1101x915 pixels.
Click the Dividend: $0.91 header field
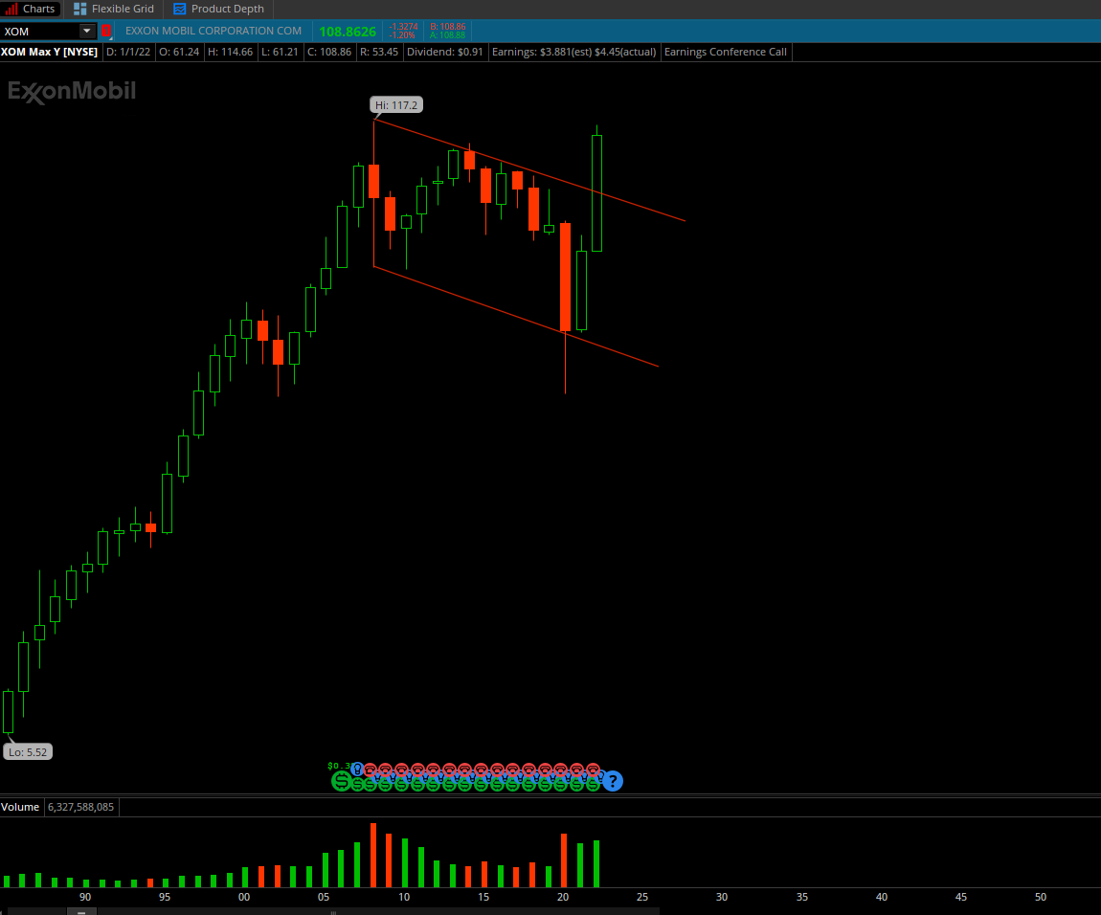point(445,52)
